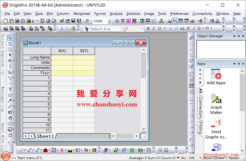246x161 pixels.
Task: Switch to Fitting tab in Apps panel
Action: [x=200, y=128]
